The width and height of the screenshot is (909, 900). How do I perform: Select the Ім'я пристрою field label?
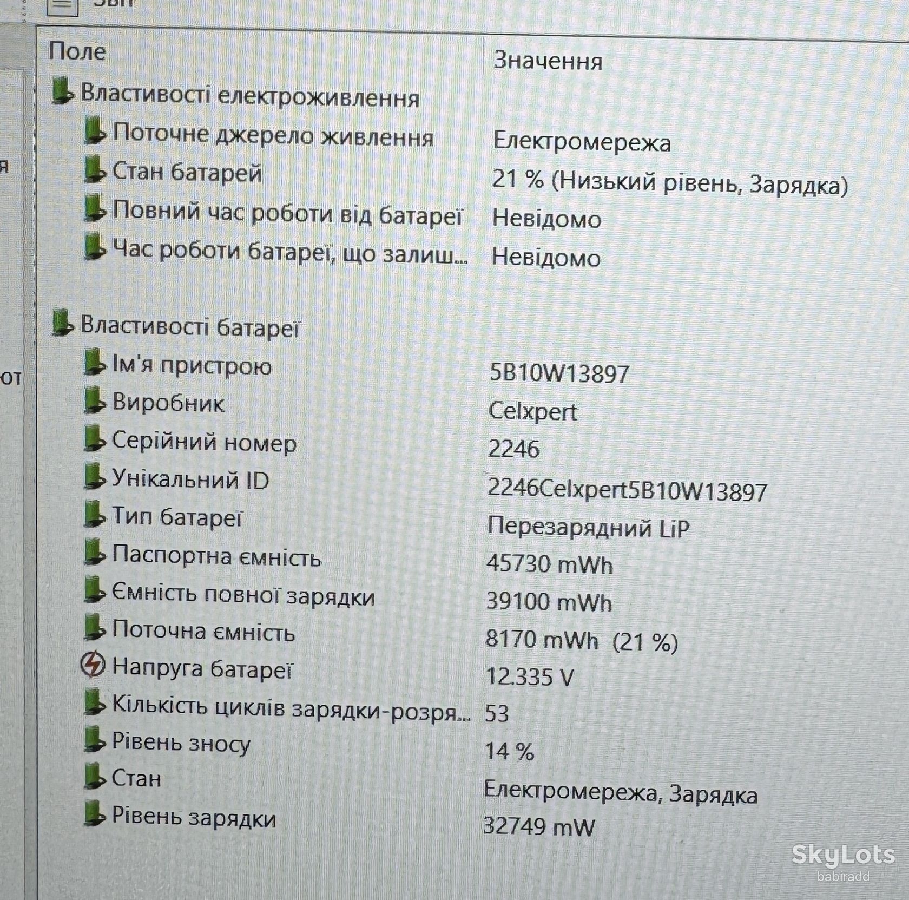tap(192, 366)
